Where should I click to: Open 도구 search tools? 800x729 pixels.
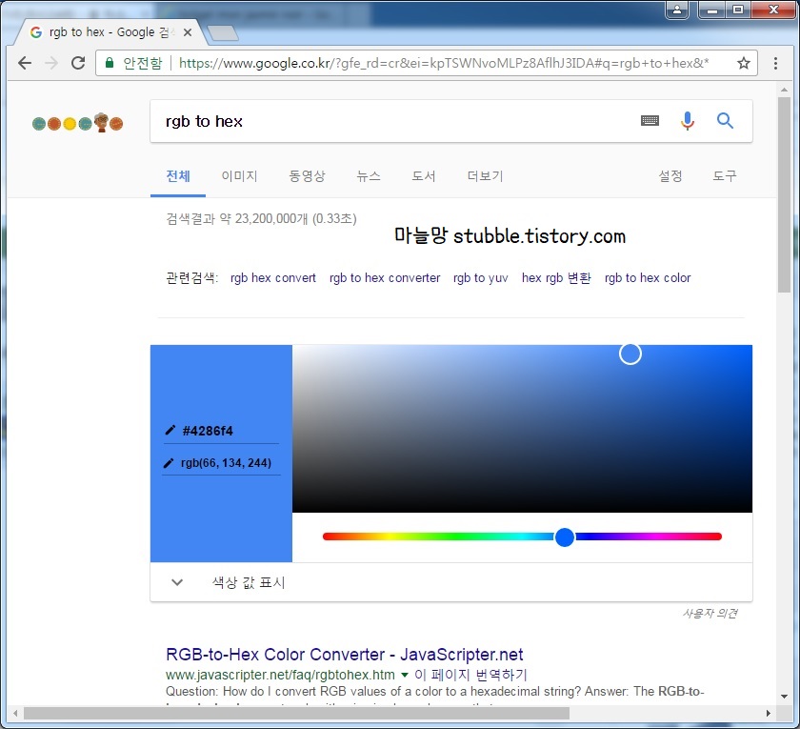click(x=725, y=176)
